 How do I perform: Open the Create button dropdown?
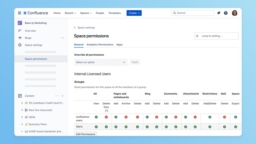pyautogui.click(x=134, y=13)
